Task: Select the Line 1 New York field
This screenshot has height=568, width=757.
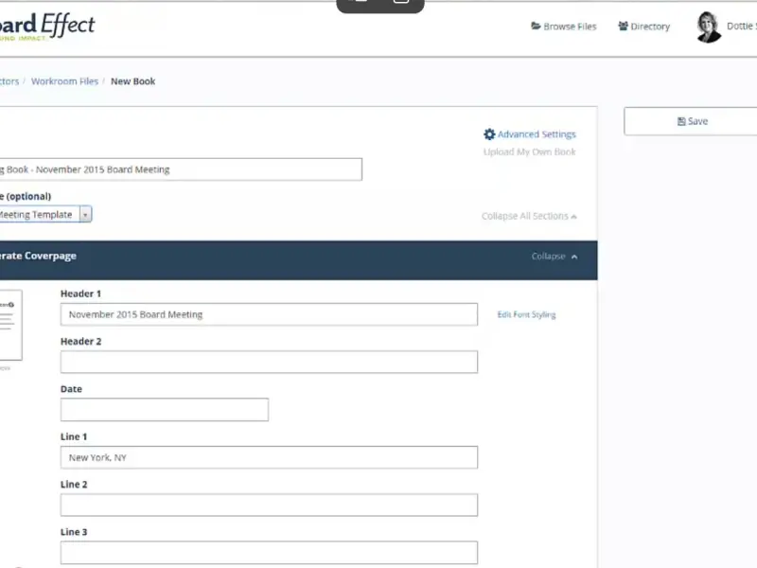Action: (269, 457)
